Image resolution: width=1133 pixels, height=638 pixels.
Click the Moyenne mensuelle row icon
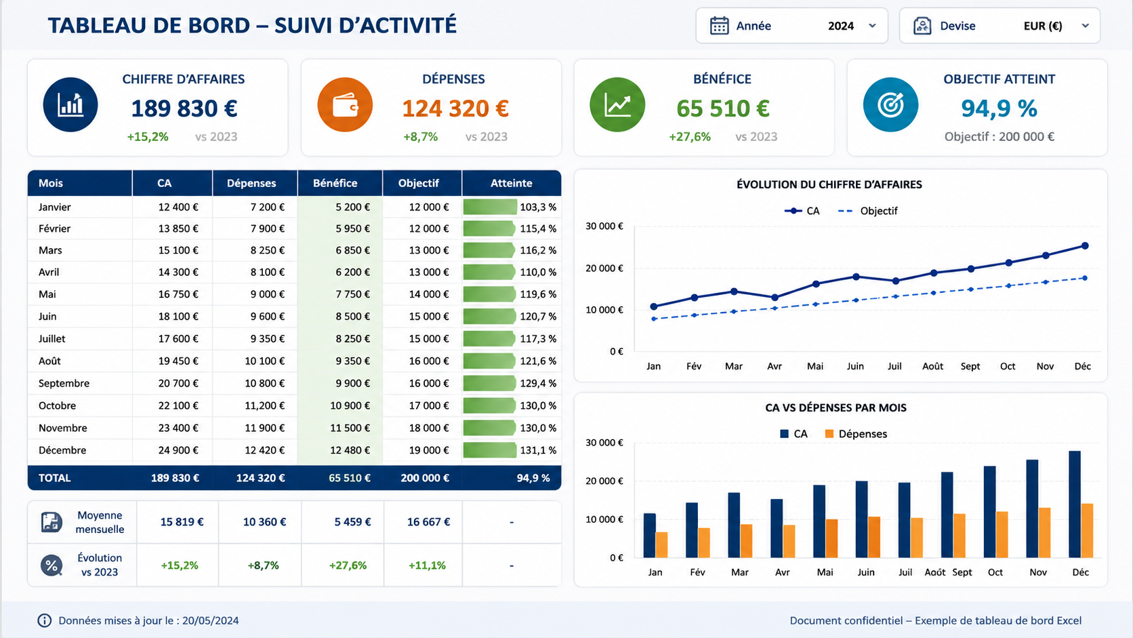pyautogui.click(x=52, y=522)
